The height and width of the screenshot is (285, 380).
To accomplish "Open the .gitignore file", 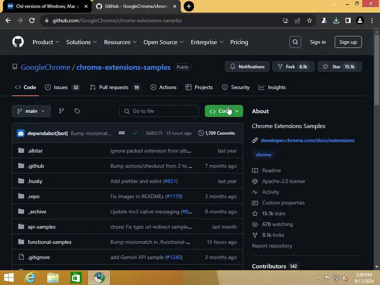I will point(39,258).
